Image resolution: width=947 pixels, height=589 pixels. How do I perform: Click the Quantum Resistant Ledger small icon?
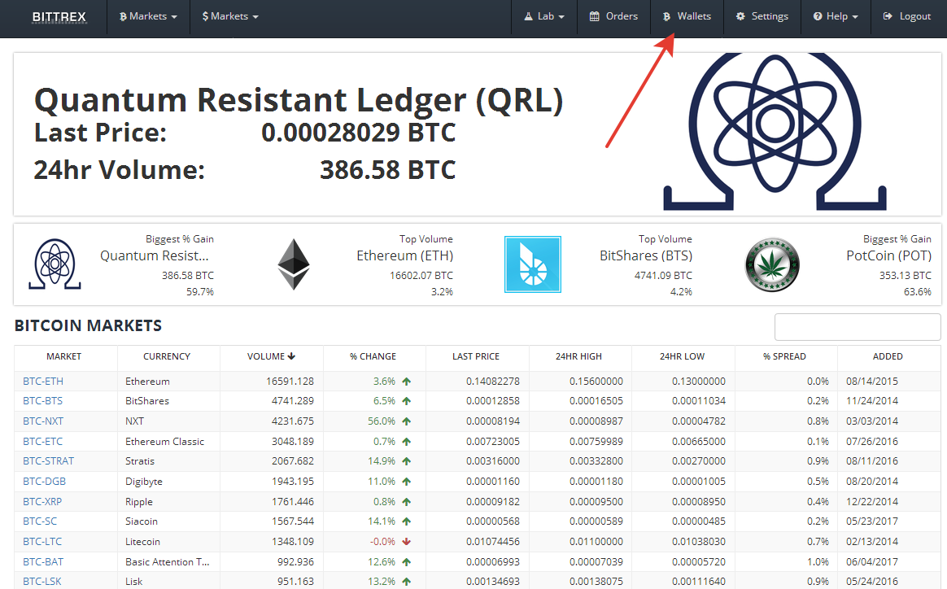tap(54, 264)
